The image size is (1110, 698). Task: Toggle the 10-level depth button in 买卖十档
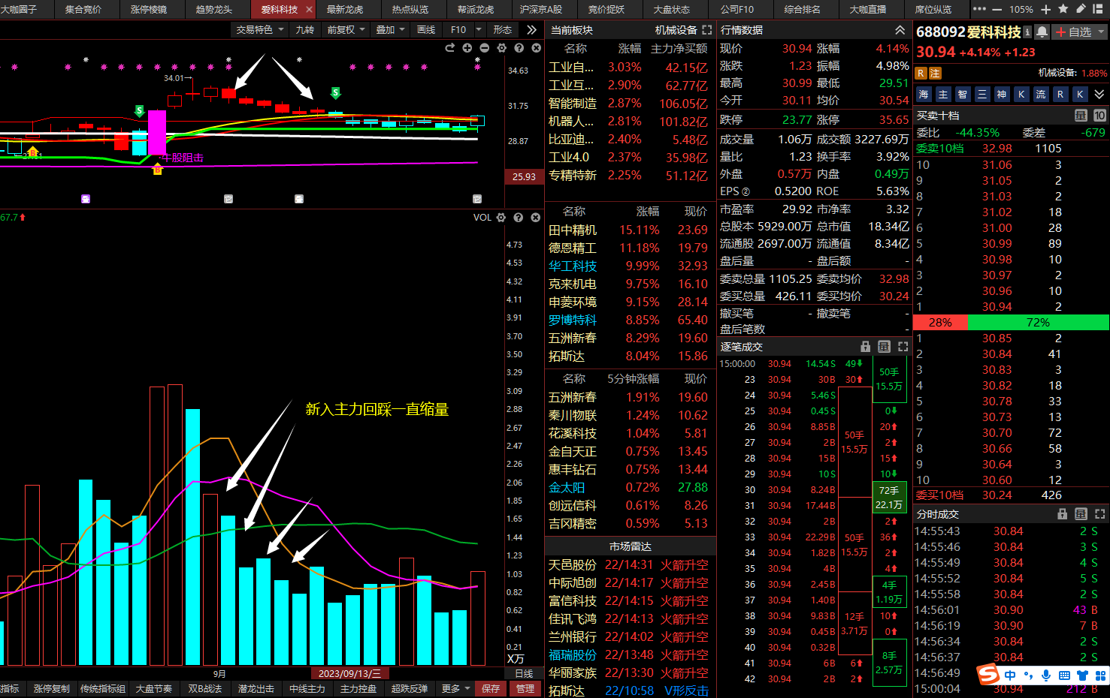(x=1099, y=116)
